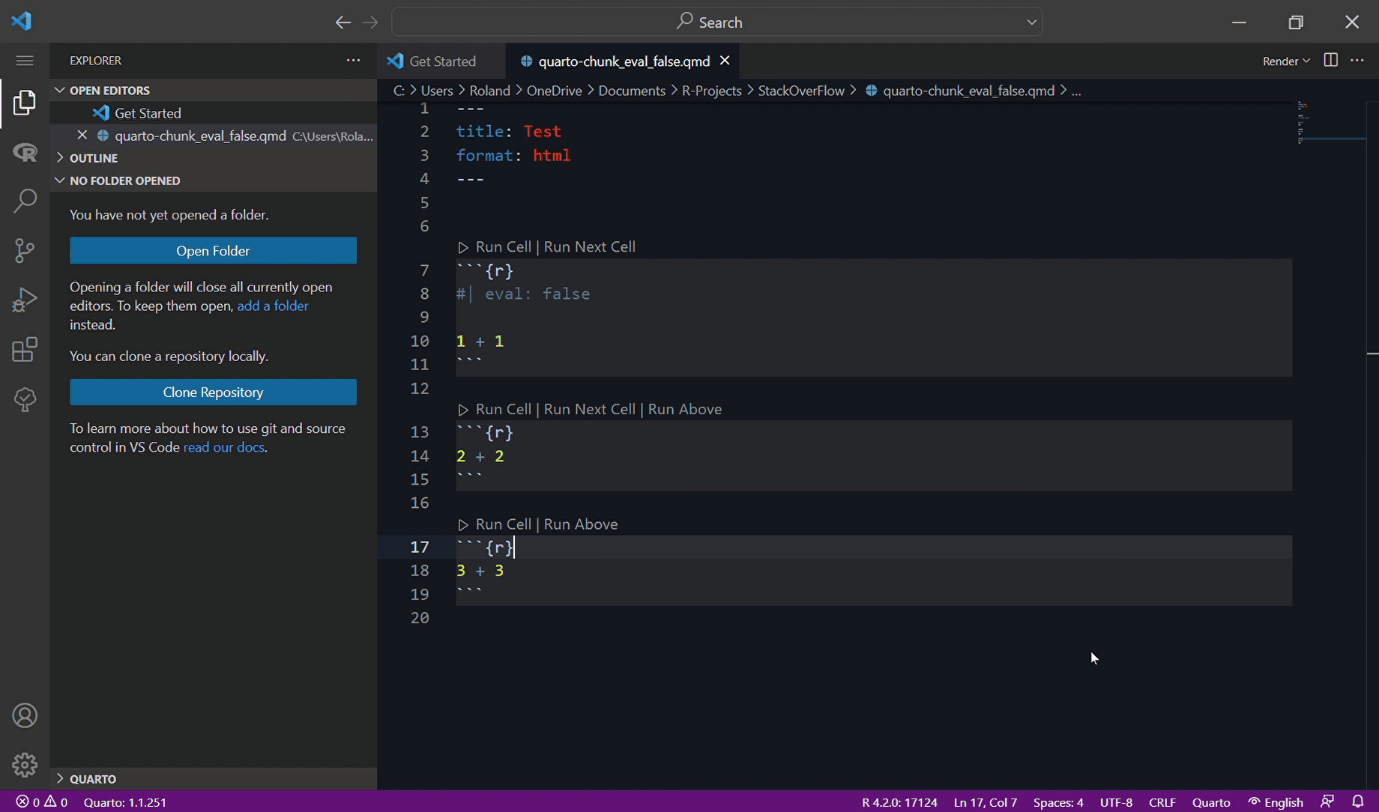Split the editor to the right

tap(1331, 61)
